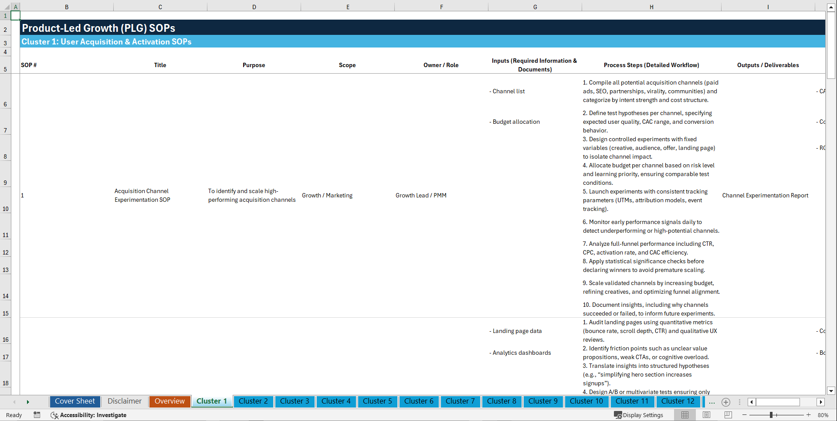Viewport: 837px width, 421px height.
Task: Switch to Page Layout view
Action: click(x=705, y=415)
